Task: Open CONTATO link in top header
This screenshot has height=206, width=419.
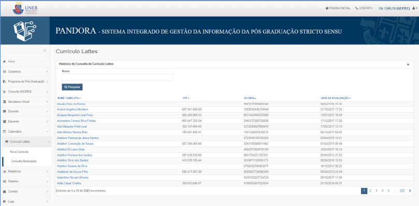Action: [364, 8]
